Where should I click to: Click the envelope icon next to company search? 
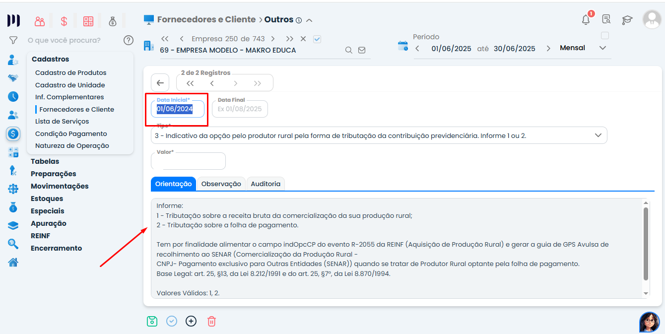click(362, 50)
